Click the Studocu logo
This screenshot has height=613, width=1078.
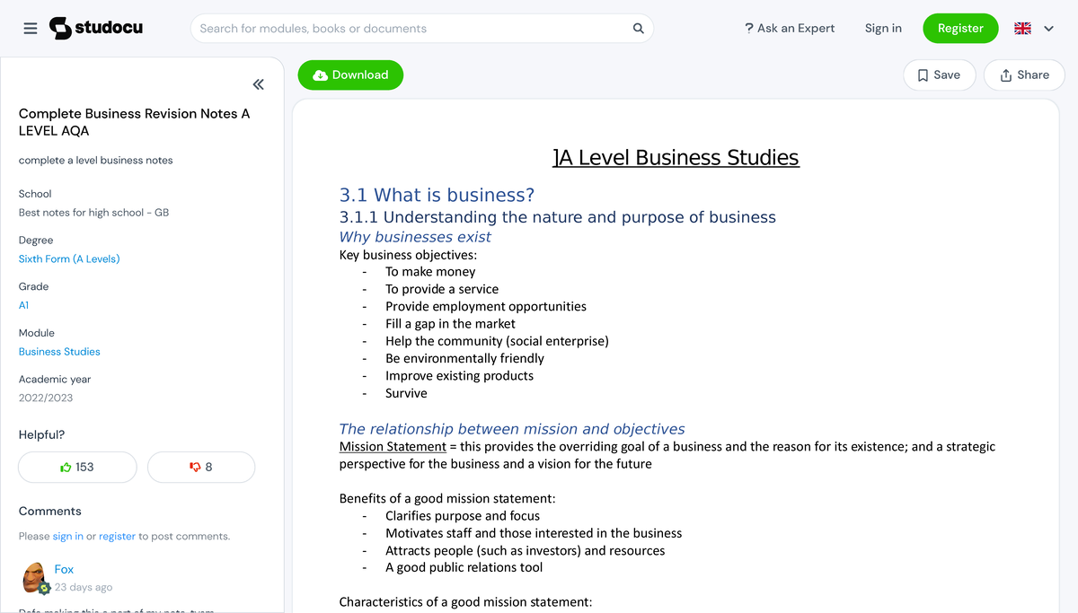(x=94, y=28)
